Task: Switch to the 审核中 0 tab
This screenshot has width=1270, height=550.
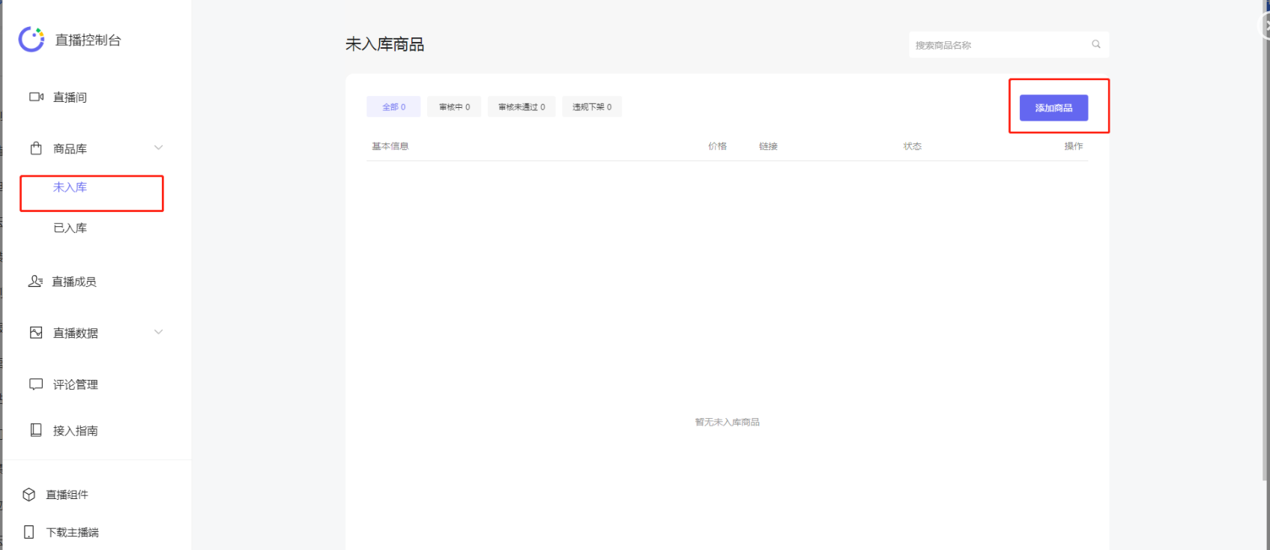Action: click(454, 107)
